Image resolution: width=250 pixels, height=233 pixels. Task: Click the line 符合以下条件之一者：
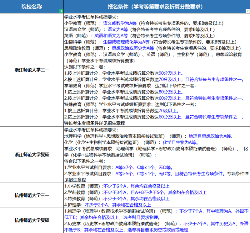point(84,161)
